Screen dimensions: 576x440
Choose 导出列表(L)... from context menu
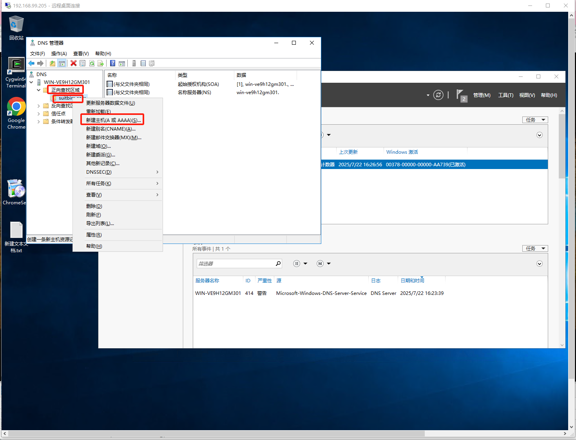point(118,223)
